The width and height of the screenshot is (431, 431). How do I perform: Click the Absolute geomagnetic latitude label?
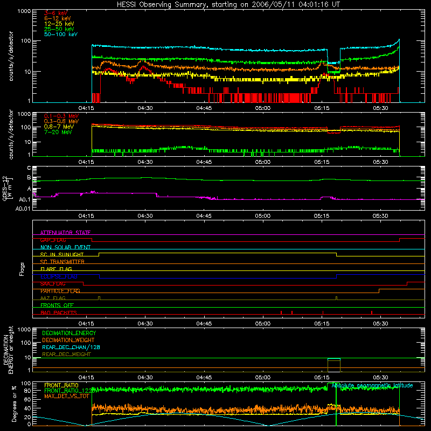click(x=372, y=386)
